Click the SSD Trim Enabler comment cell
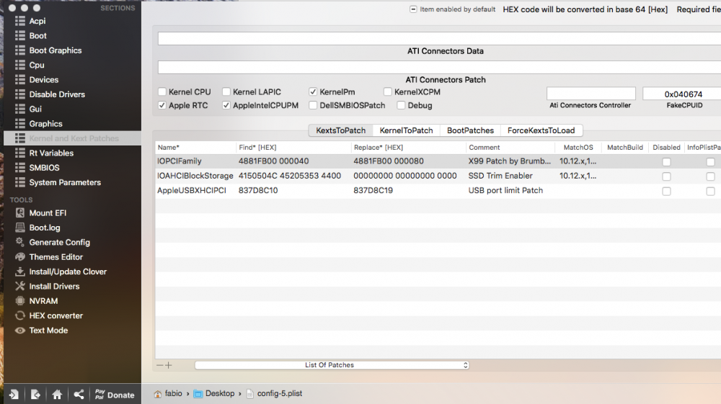 tap(500, 176)
